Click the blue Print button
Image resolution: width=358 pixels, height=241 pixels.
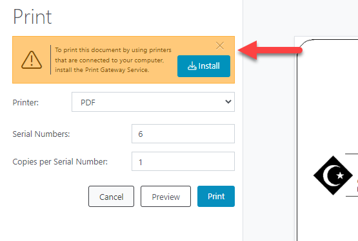pyautogui.click(x=216, y=196)
